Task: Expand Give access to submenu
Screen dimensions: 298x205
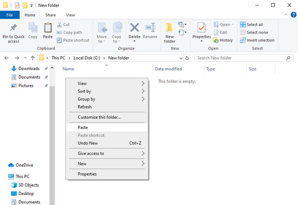Action: tap(107, 153)
